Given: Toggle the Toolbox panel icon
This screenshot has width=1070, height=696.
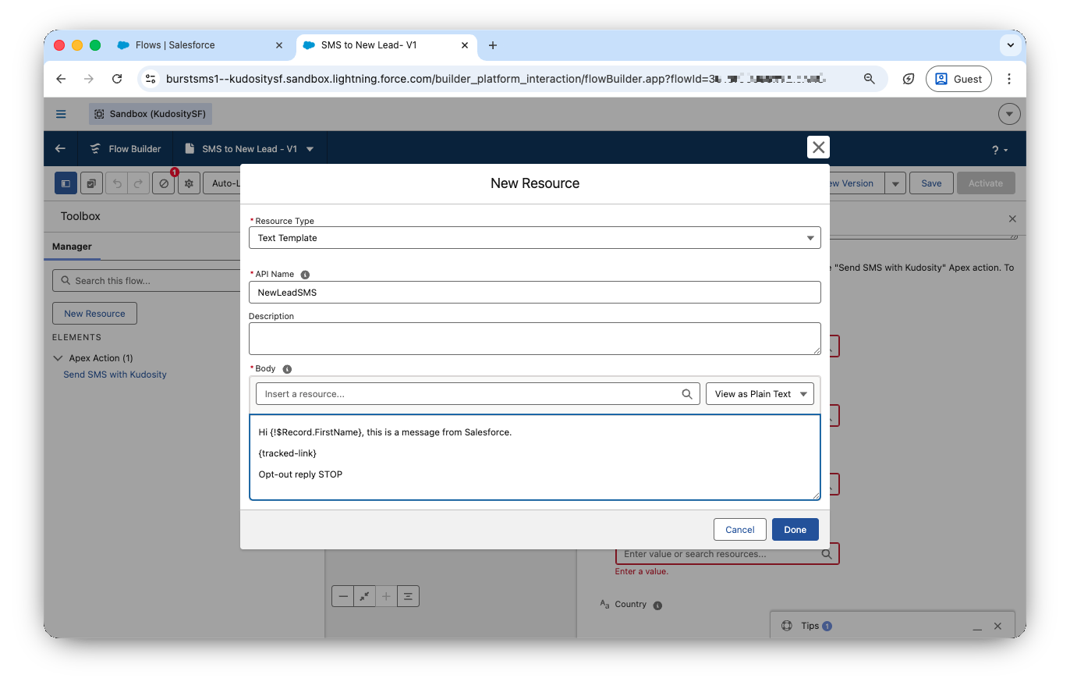Looking at the screenshot, I should pos(66,183).
